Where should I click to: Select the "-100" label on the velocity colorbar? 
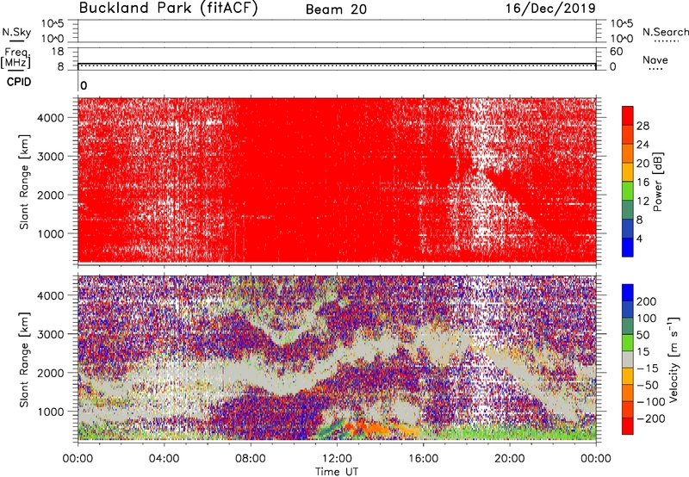coord(651,402)
